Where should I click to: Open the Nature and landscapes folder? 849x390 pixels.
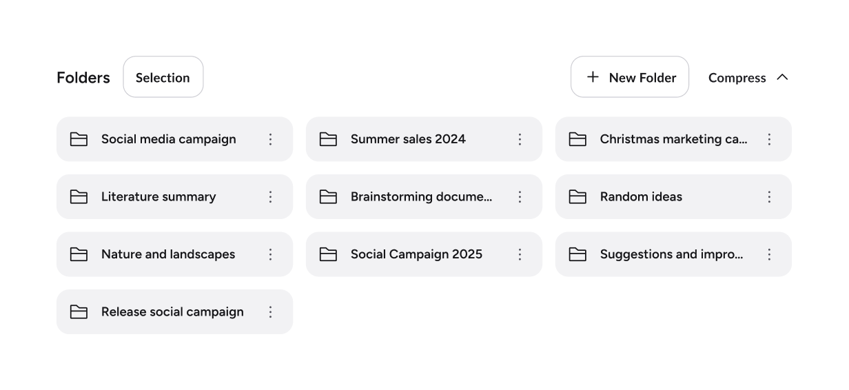point(168,254)
